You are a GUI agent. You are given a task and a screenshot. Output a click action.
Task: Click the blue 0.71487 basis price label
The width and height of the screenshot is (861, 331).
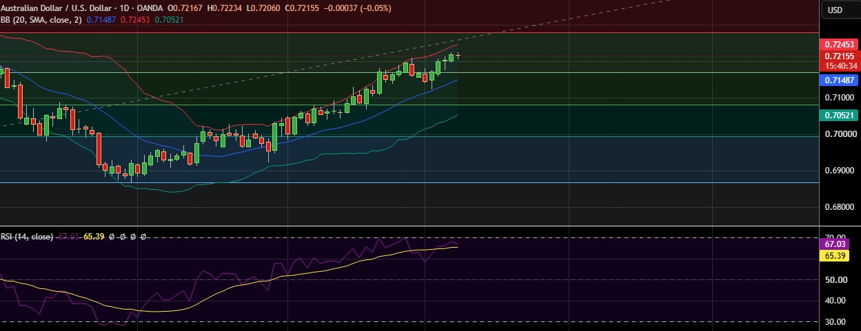click(839, 81)
